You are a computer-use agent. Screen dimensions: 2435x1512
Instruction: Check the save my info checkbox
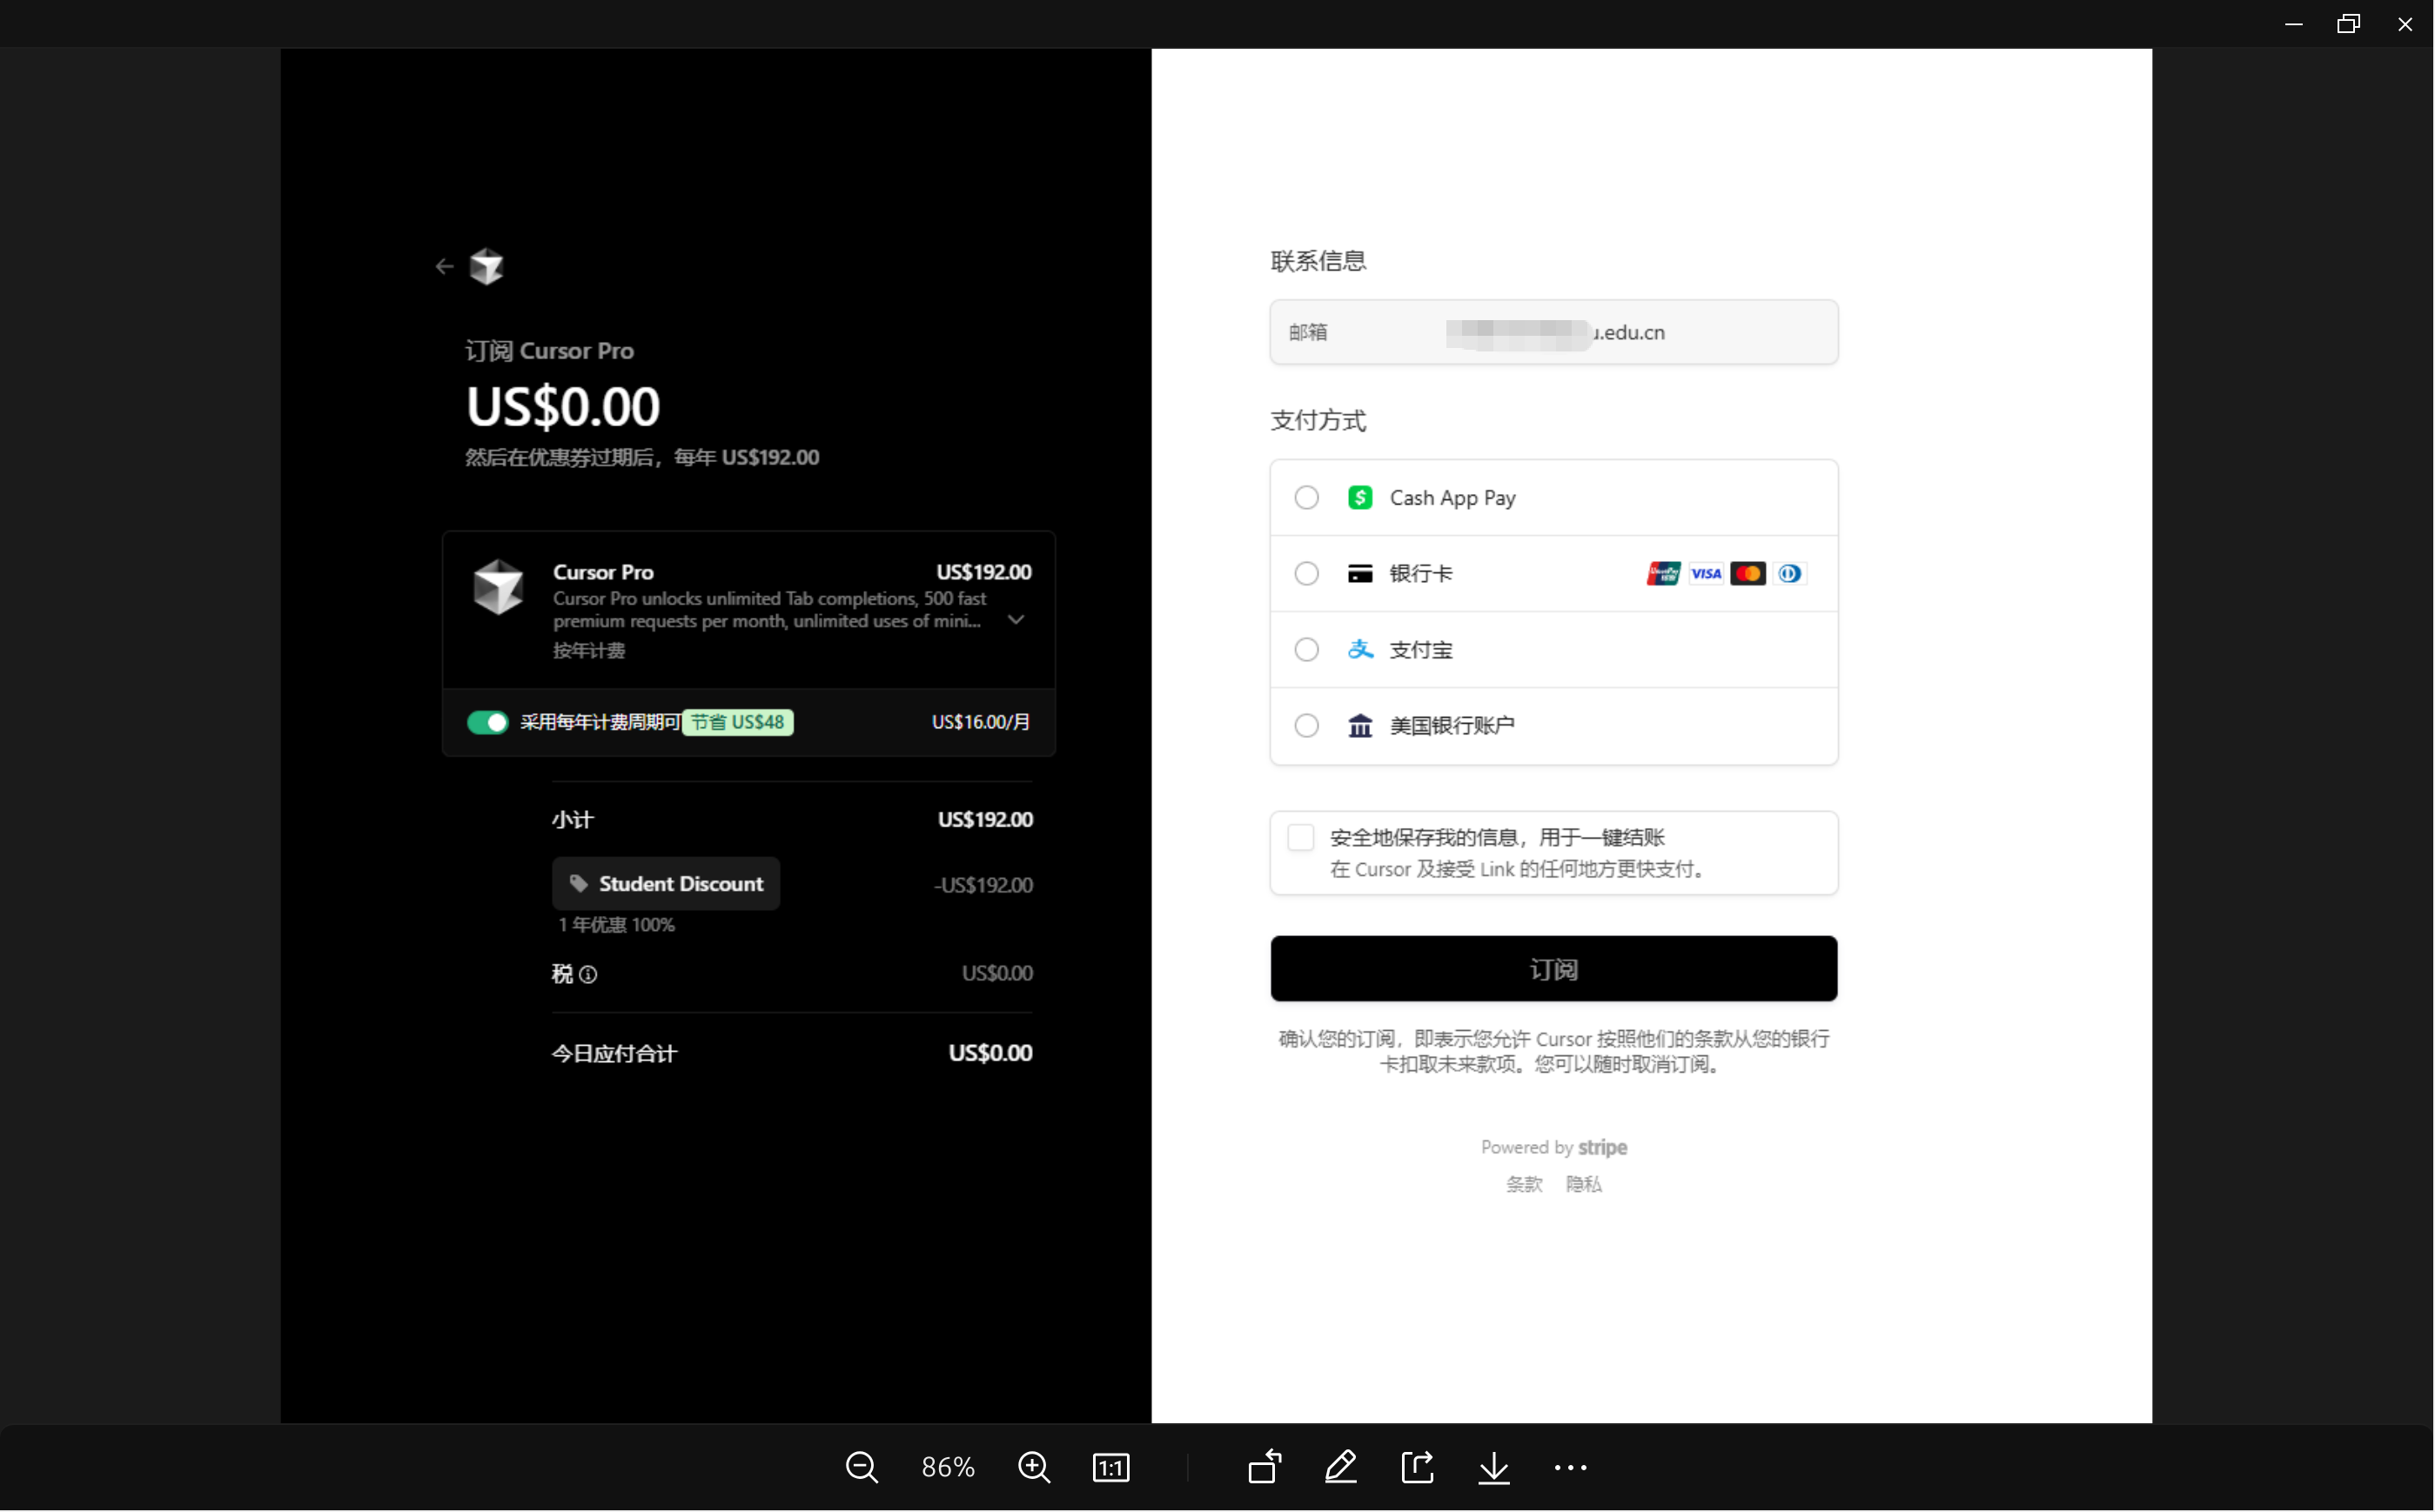(x=1300, y=838)
